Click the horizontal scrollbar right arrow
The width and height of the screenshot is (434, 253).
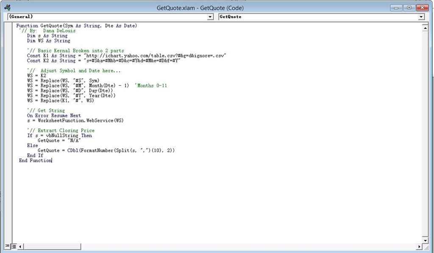[419, 246]
